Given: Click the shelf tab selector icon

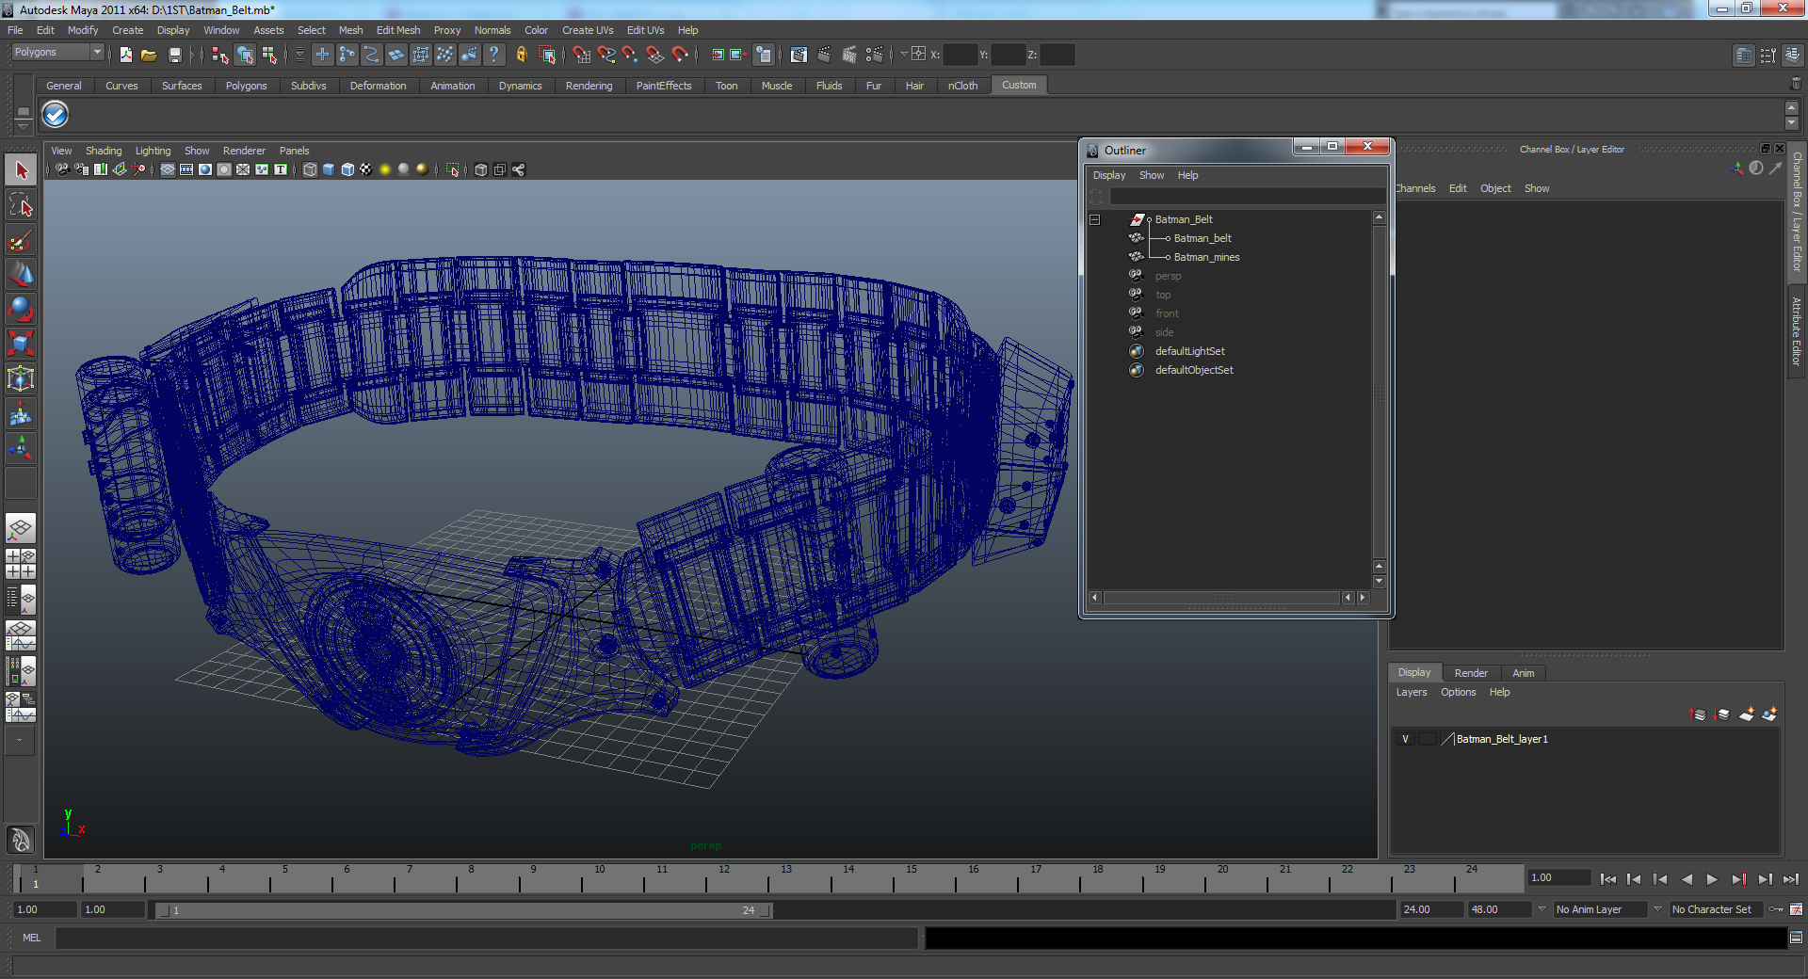Looking at the screenshot, I should pyautogui.click(x=23, y=112).
